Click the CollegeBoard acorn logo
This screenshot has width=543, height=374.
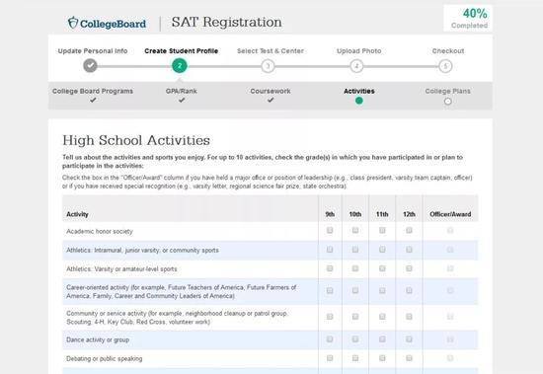coord(73,23)
